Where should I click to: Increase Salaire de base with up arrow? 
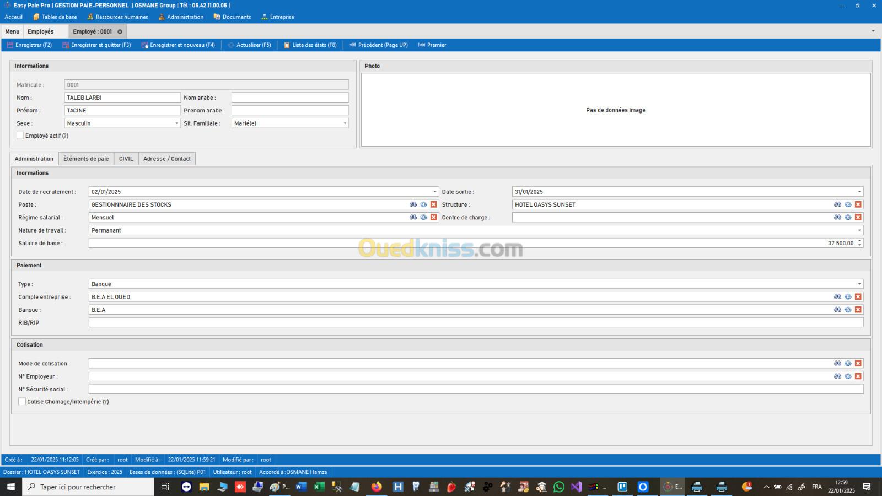pos(859,241)
